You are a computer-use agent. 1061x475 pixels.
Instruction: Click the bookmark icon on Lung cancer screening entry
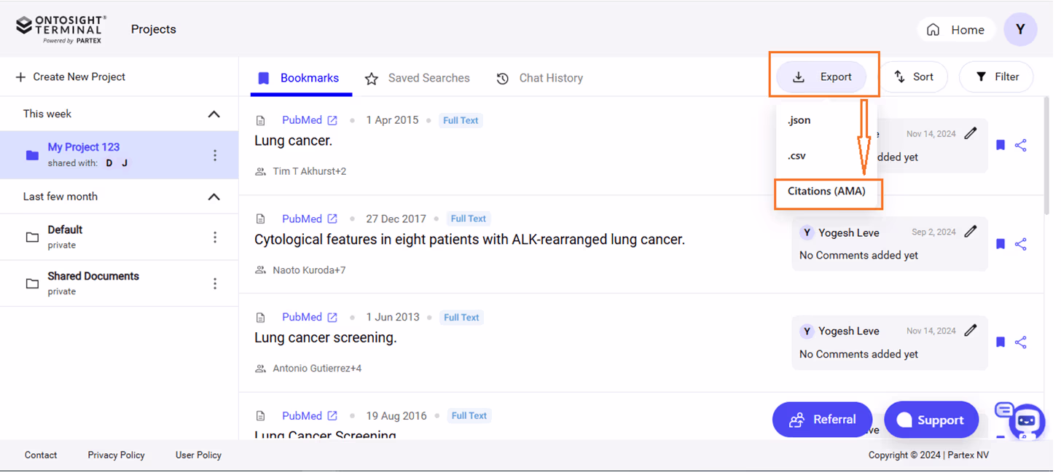coord(1000,342)
